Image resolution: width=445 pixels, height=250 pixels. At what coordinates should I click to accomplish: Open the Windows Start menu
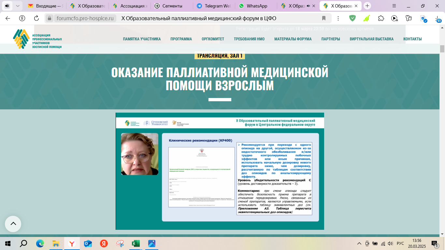[8, 243]
